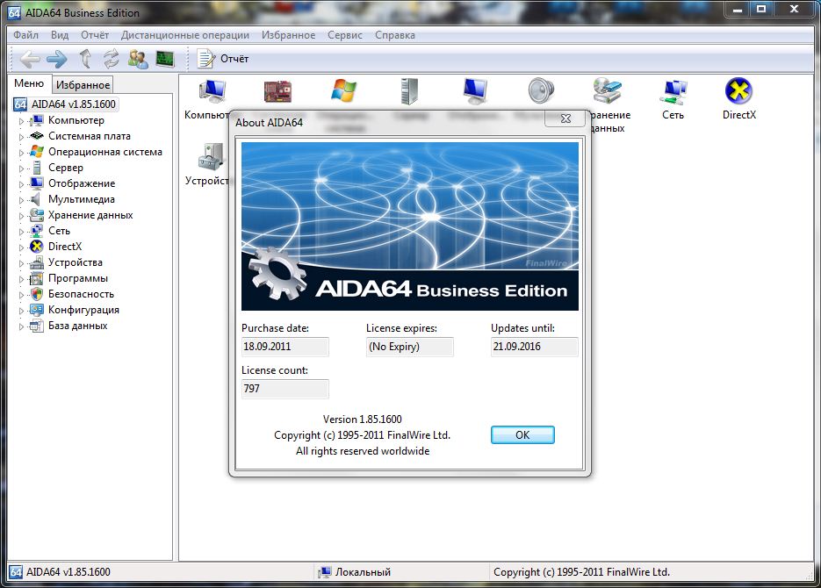Click the green monitor diagnostics toolbar icon
This screenshot has height=588, width=821.
164,59
